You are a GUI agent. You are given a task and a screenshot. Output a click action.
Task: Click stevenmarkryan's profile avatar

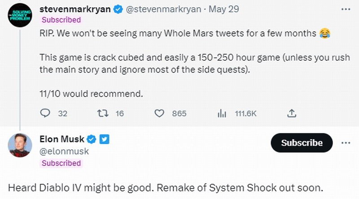coord(20,16)
